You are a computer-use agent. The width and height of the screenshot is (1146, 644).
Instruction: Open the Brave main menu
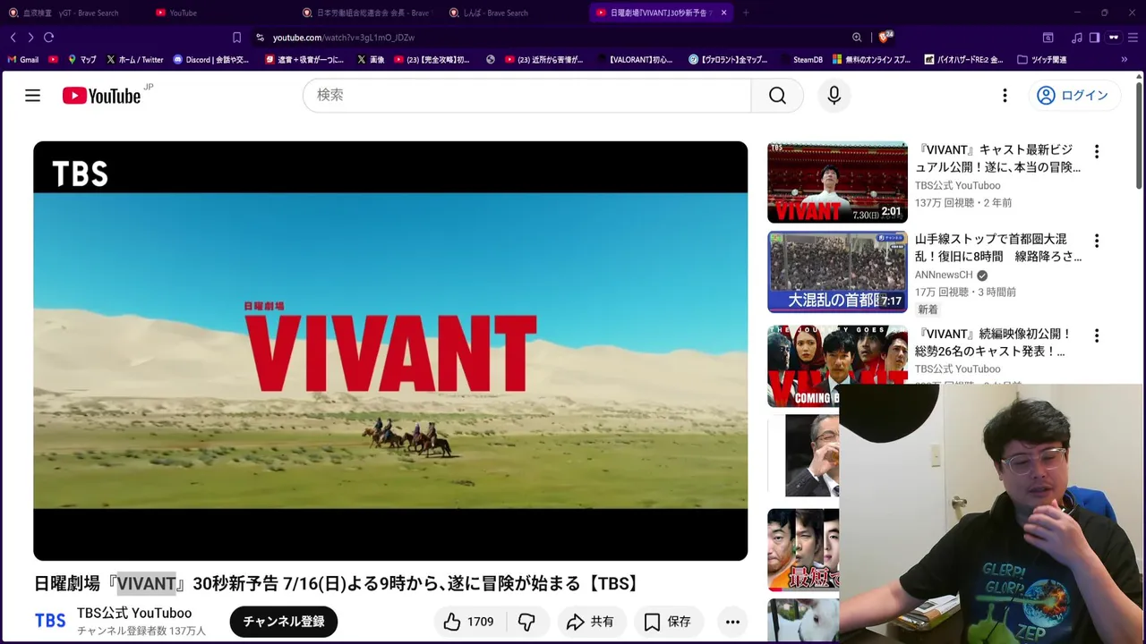(1133, 38)
